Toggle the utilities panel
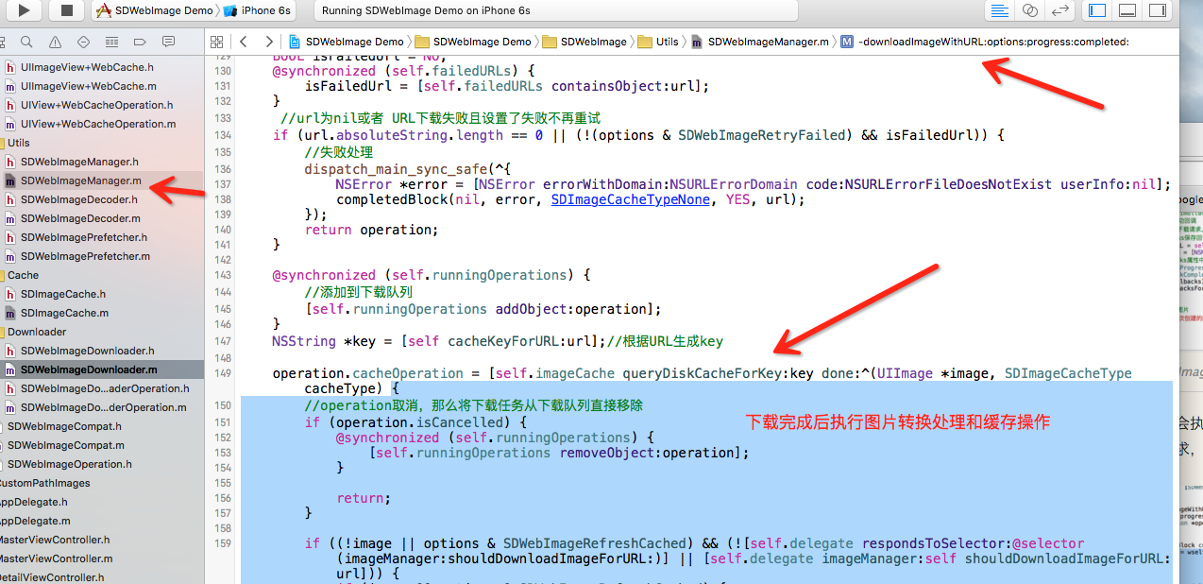The image size is (1203, 584). tap(1157, 10)
